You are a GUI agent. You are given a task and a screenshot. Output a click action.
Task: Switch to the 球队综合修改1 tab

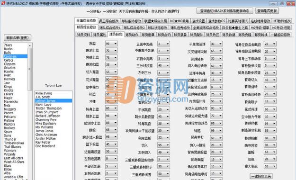110,28
